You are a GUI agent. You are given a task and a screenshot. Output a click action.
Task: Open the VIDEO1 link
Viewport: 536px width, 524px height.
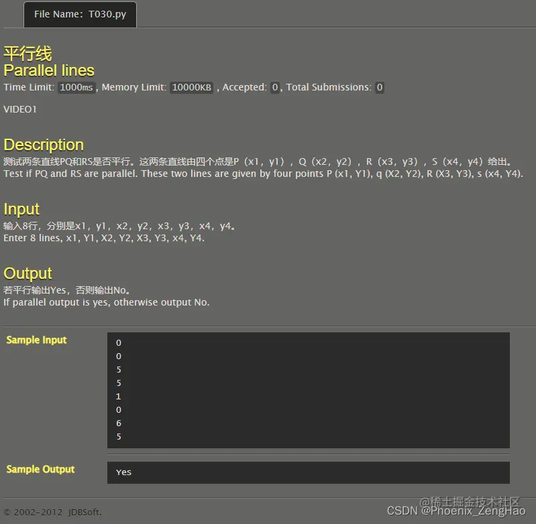point(20,109)
